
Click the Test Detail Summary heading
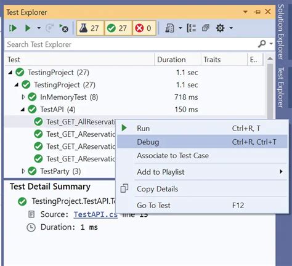(x=50, y=187)
